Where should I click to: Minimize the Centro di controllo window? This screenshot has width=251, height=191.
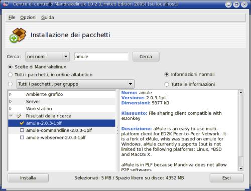point(228,5)
